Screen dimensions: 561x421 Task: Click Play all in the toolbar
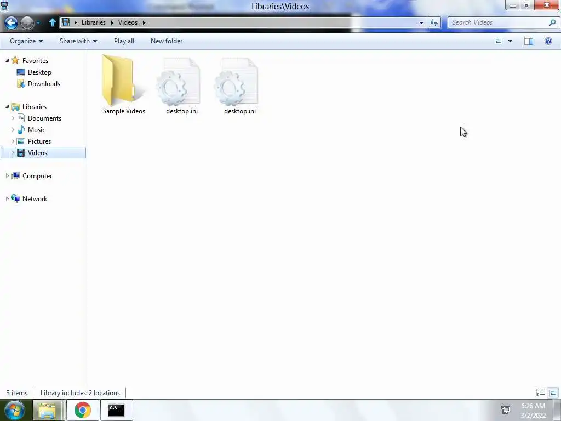pyautogui.click(x=124, y=41)
